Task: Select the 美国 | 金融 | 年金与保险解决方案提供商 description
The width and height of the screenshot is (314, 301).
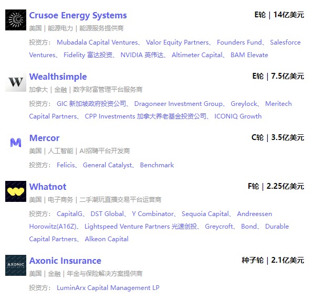Action: tap(86, 274)
